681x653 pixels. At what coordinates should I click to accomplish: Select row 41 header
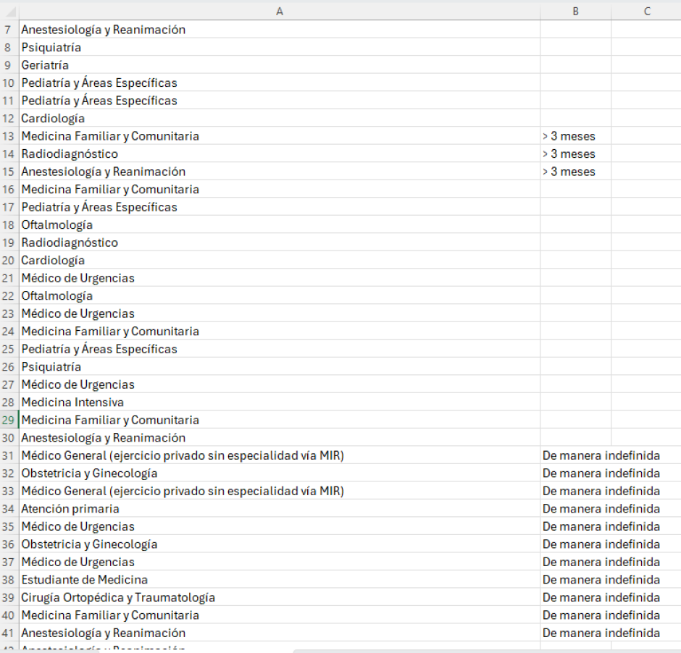(x=9, y=633)
